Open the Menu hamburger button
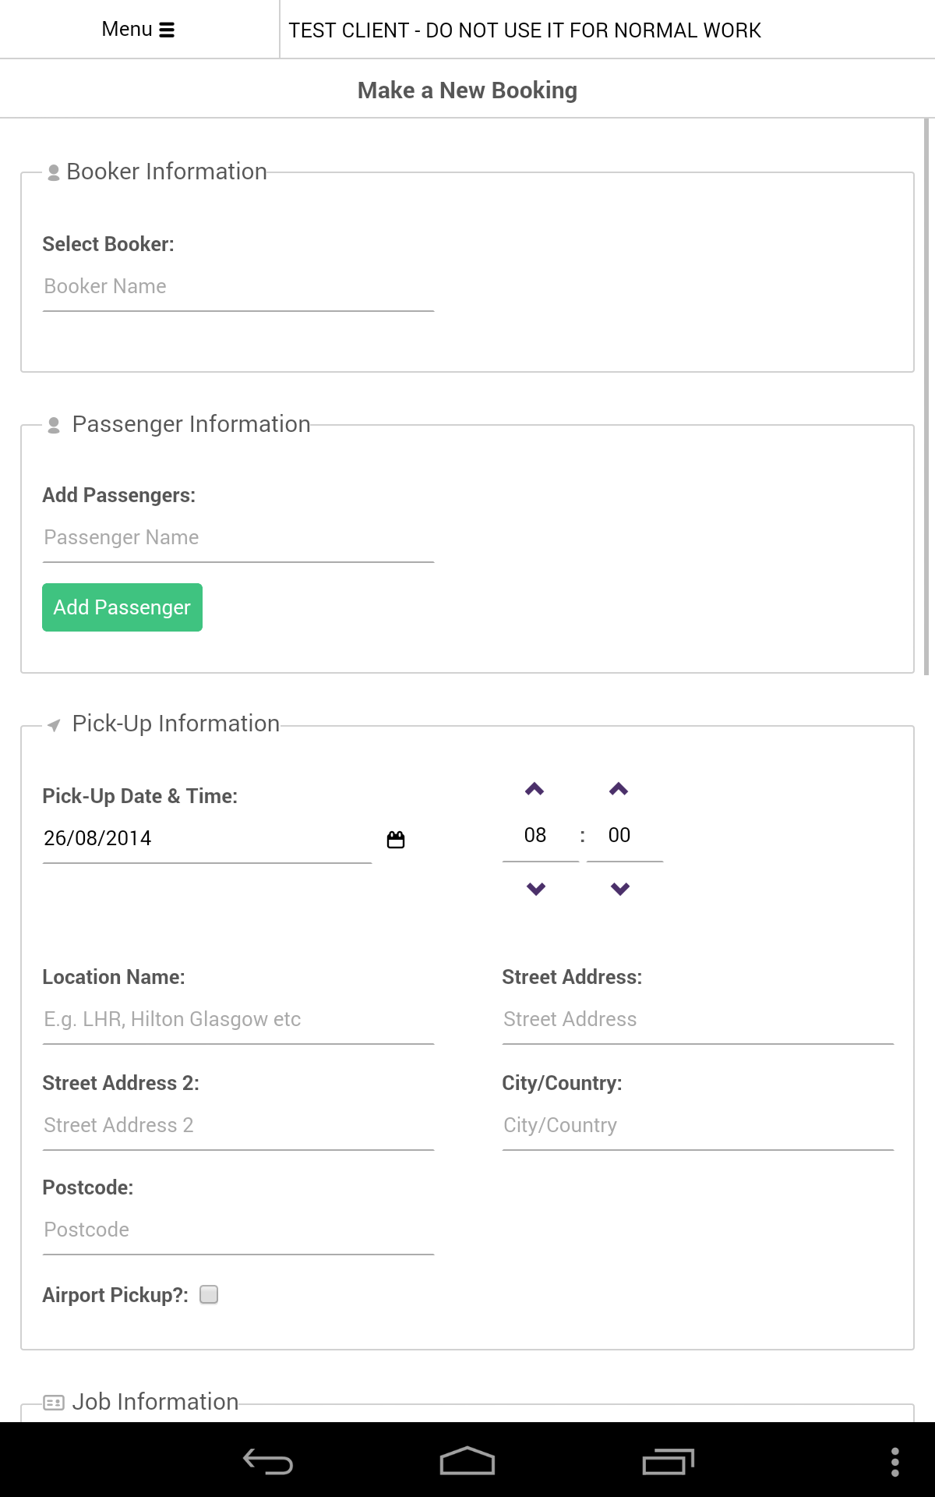This screenshot has height=1497, width=935. tap(139, 30)
